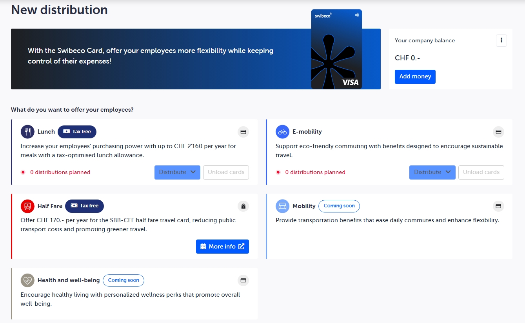Click the Mobility Coming soon badge
Image resolution: width=525 pixels, height=323 pixels.
[x=339, y=206]
